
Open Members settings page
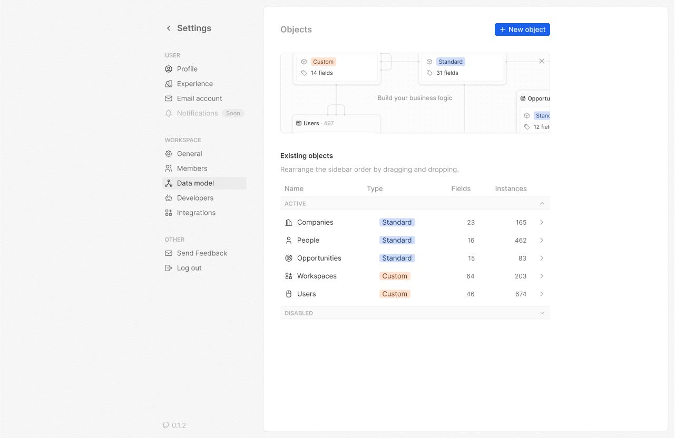(192, 168)
